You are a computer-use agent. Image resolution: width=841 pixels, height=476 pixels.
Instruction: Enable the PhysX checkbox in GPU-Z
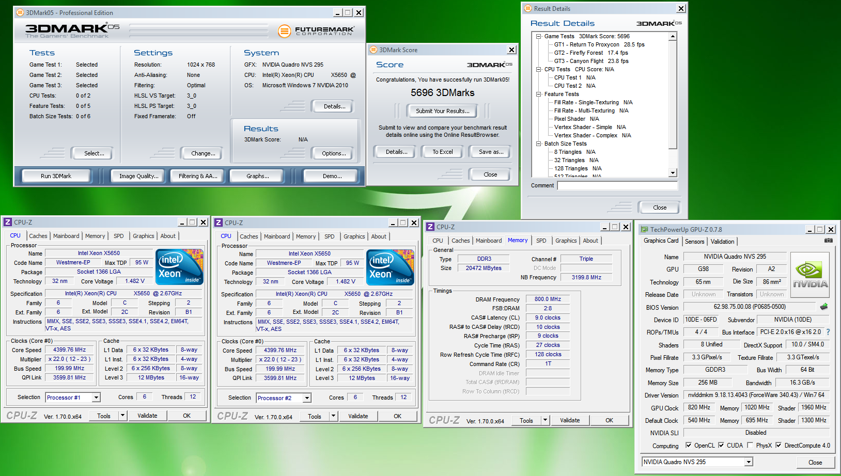point(750,445)
